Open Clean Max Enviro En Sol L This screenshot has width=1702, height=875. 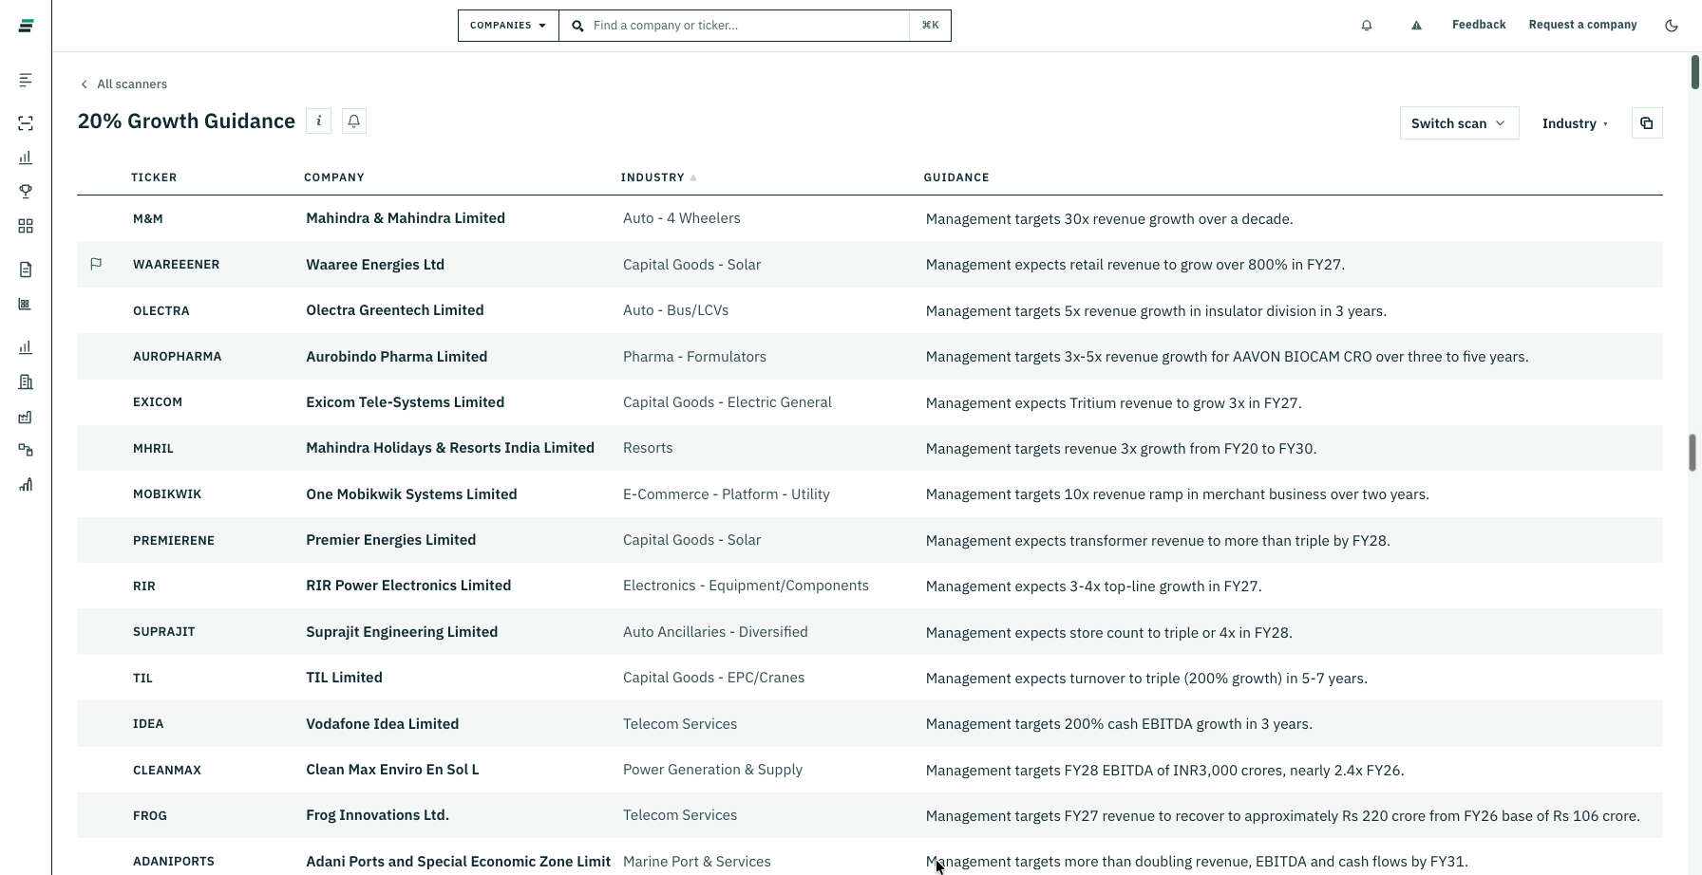pos(392,770)
